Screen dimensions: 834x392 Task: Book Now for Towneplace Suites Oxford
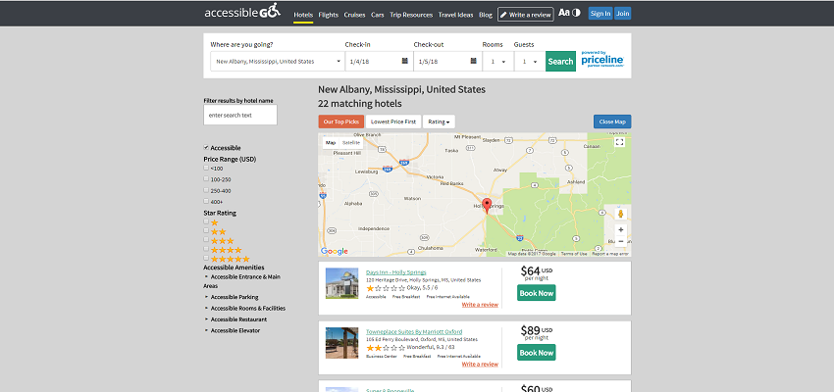pos(536,352)
